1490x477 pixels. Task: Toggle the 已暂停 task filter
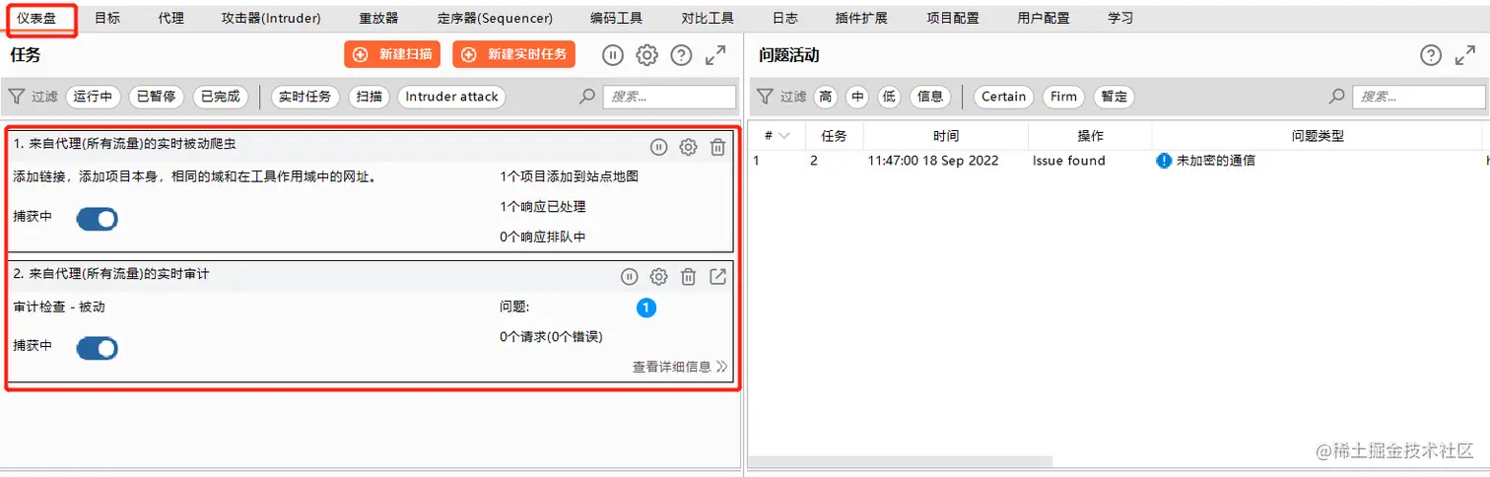[157, 97]
